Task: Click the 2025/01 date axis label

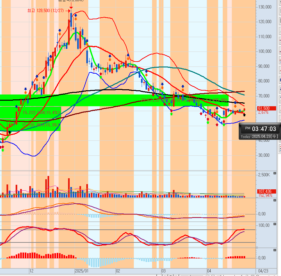Action: click(x=82, y=271)
